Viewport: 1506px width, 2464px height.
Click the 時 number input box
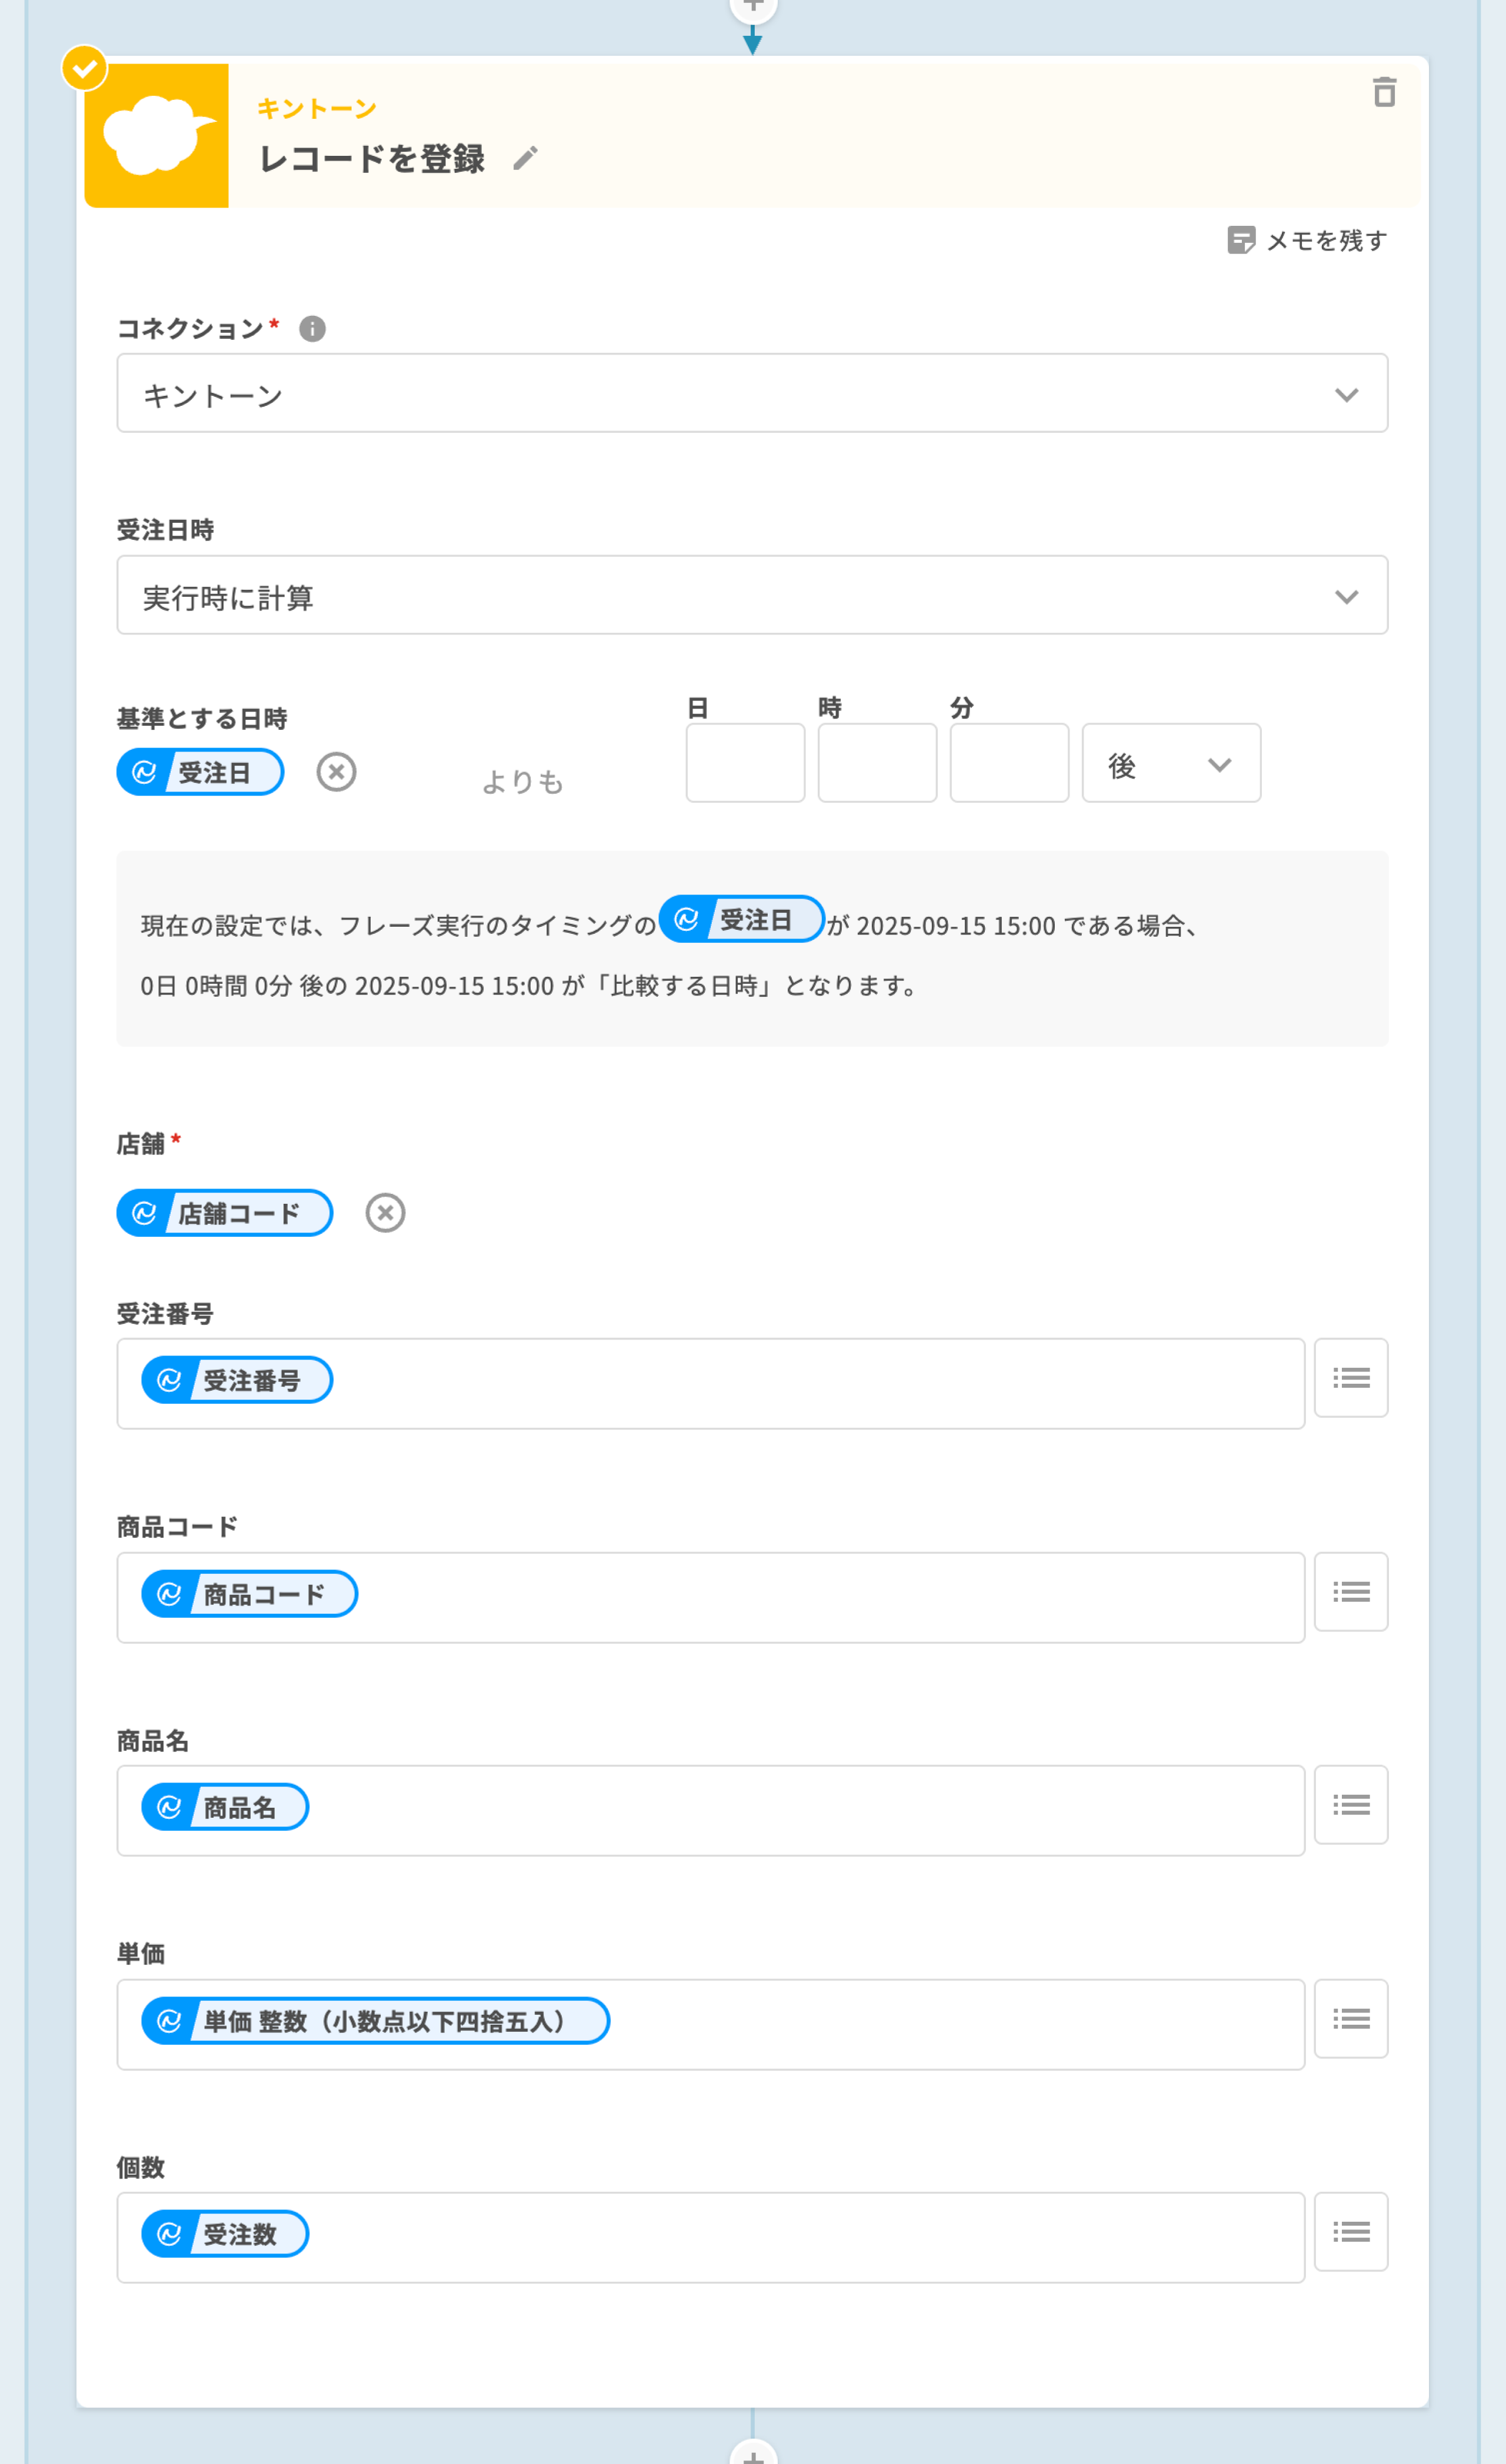pos(877,763)
